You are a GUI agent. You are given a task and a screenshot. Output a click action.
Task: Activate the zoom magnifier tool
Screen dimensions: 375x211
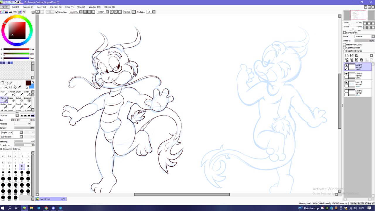(6, 87)
